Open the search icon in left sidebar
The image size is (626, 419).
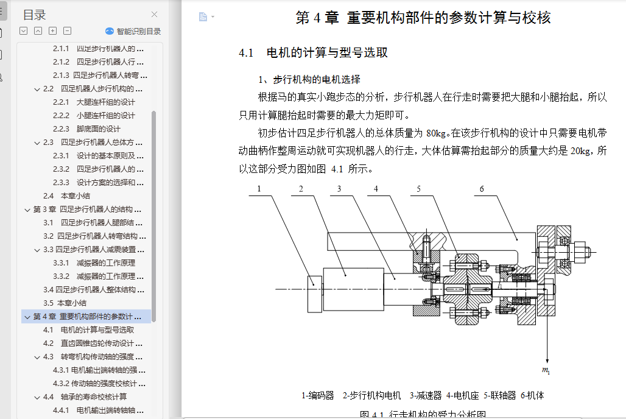click(x=2, y=77)
